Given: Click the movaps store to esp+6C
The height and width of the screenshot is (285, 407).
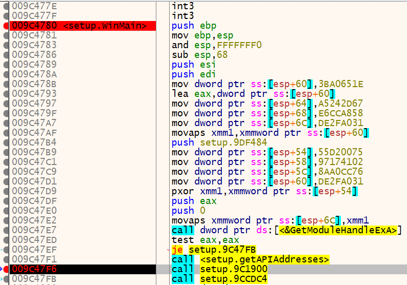Looking at the screenshot, I should tap(270, 220).
